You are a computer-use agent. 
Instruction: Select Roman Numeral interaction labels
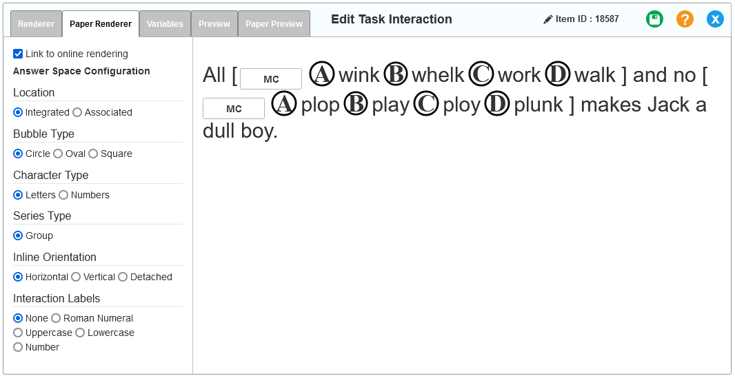(x=56, y=318)
